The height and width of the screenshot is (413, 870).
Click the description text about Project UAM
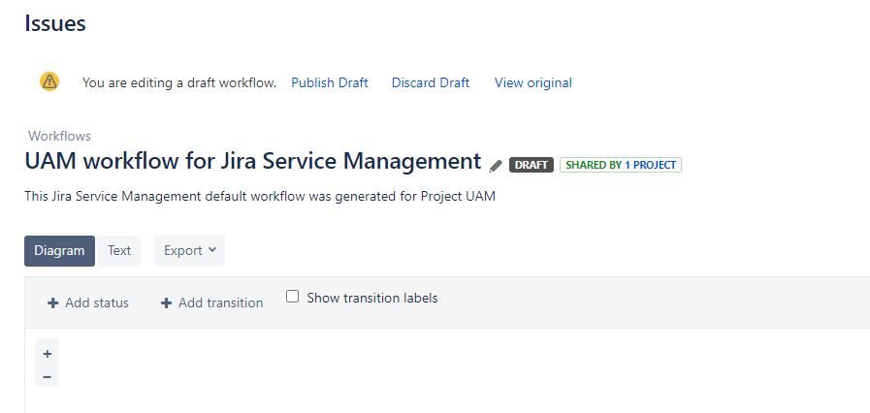[x=260, y=196]
